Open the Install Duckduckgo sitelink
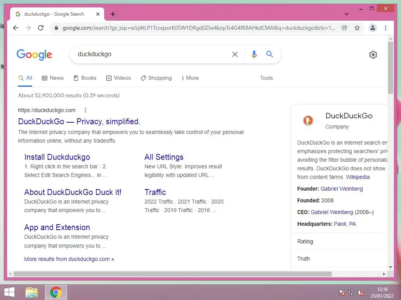 click(x=57, y=157)
